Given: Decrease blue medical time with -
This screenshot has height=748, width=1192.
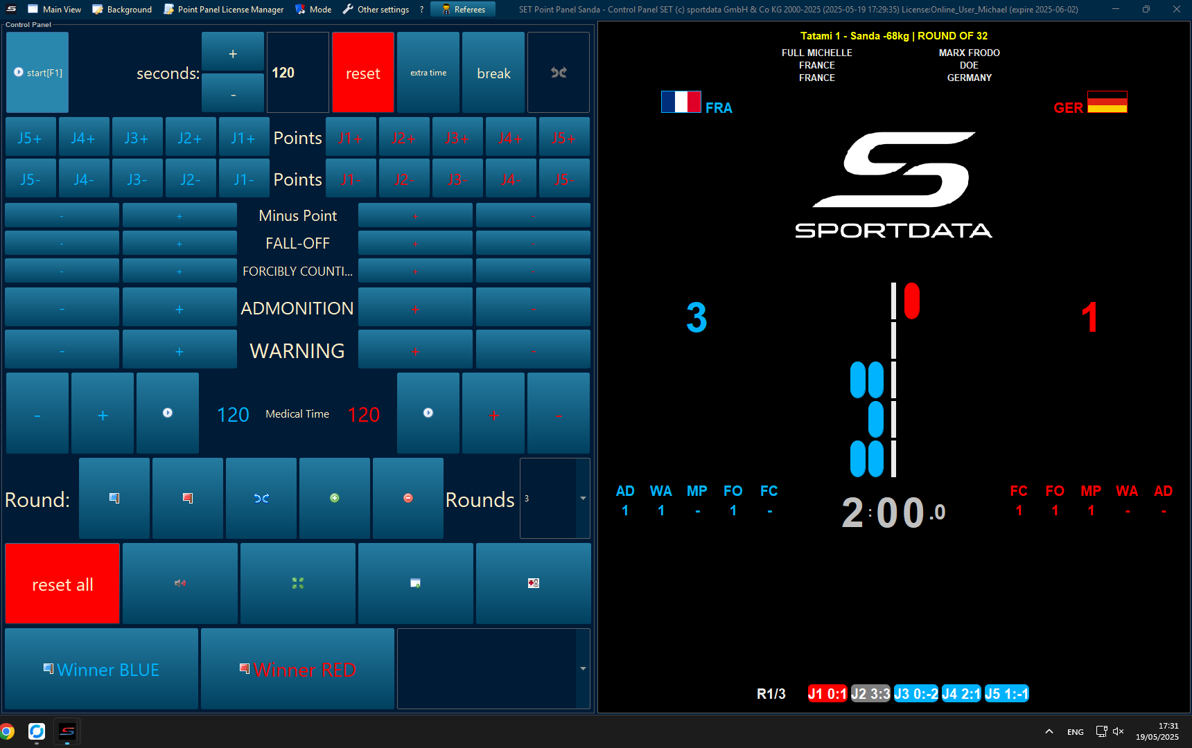Looking at the screenshot, I should (37, 413).
